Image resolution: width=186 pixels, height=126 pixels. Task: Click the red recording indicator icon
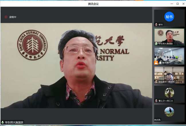click(x=6, y=17)
